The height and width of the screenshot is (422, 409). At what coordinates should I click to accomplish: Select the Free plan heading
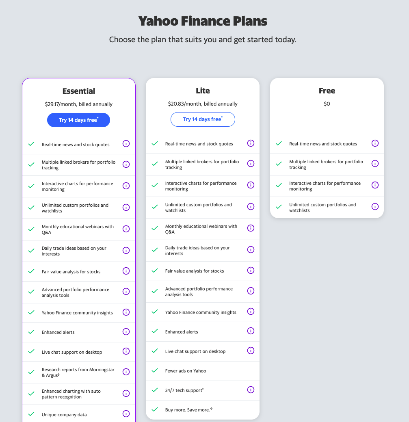[327, 91]
